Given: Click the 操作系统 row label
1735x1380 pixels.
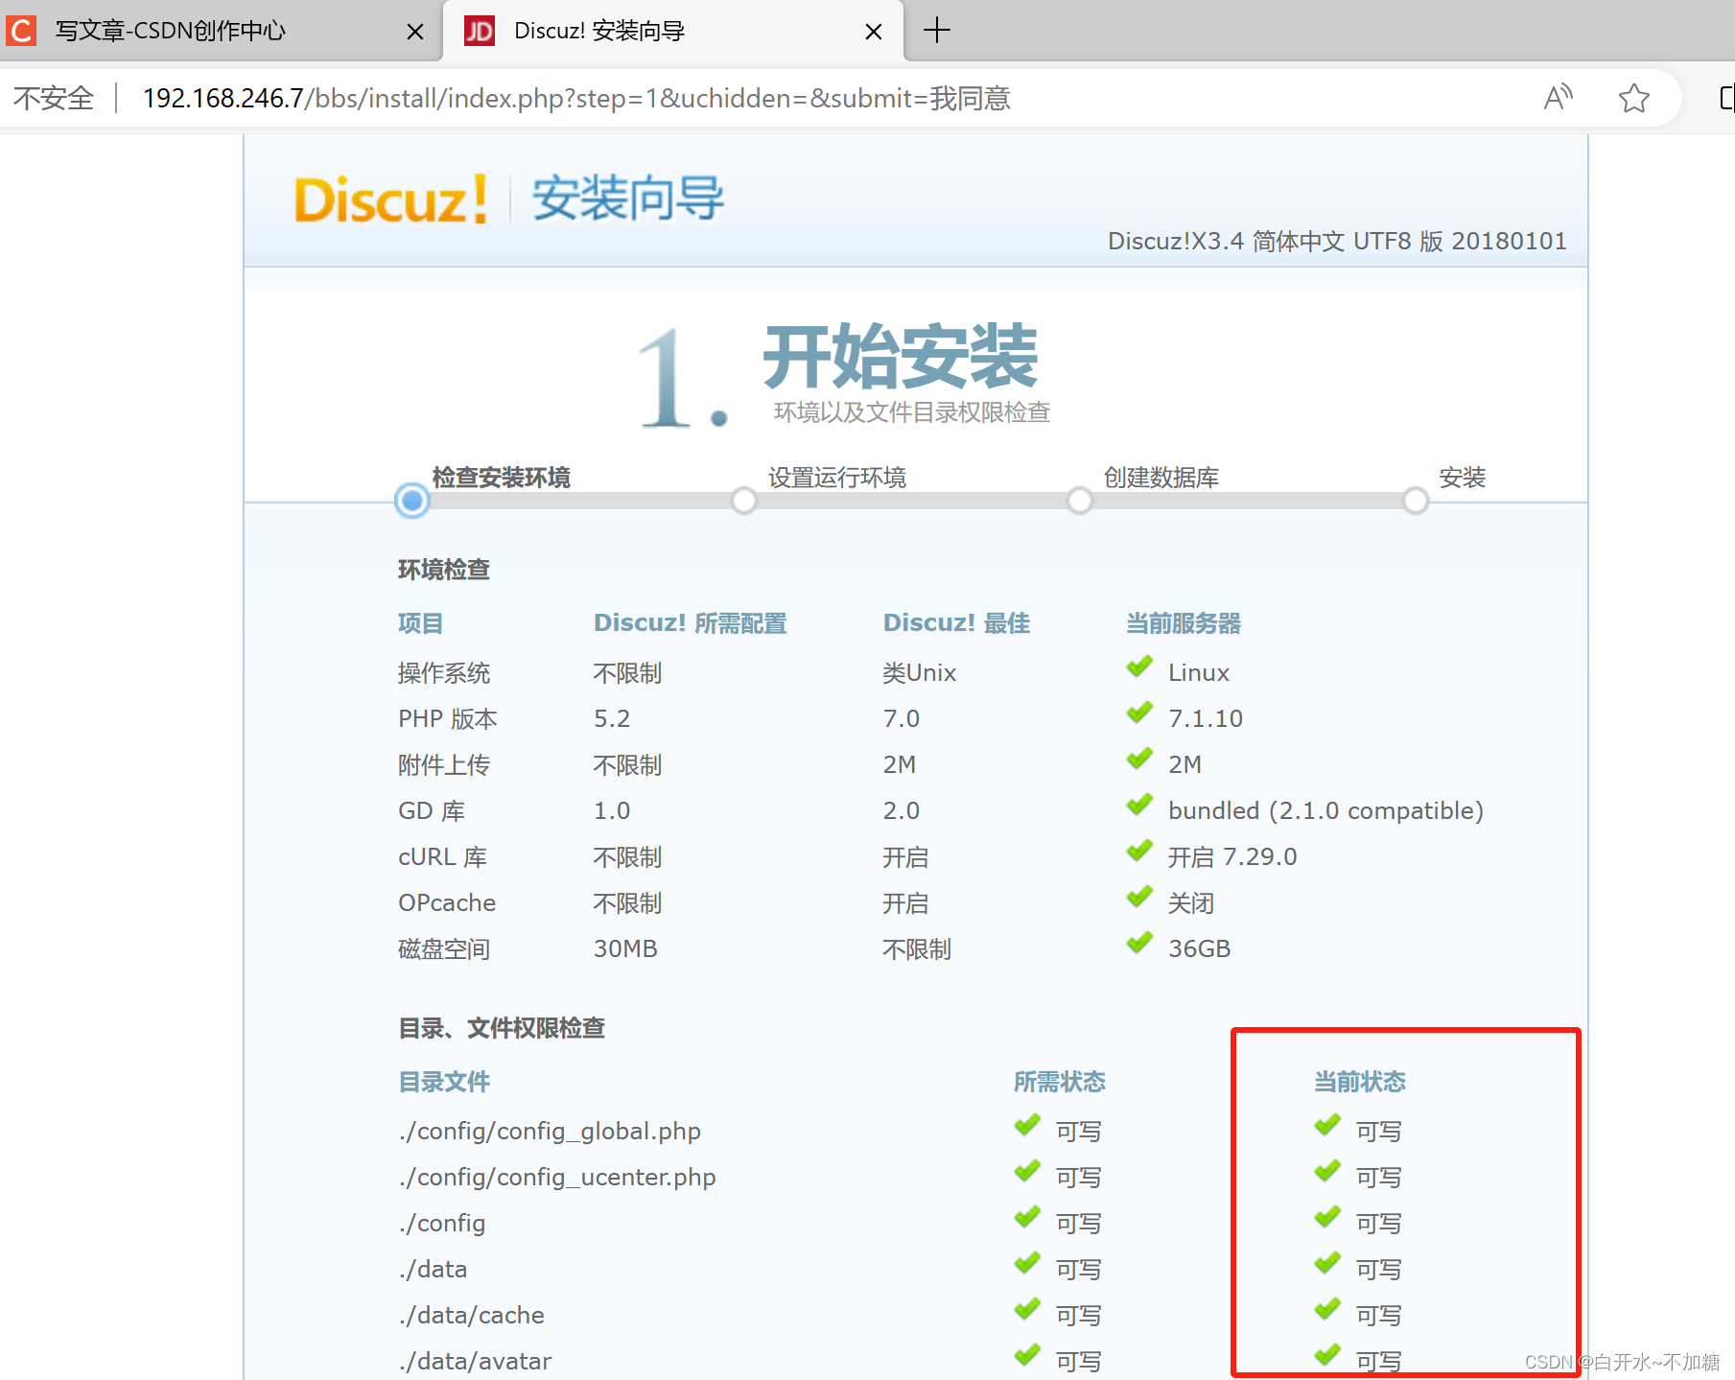Looking at the screenshot, I should [x=444, y=673].
